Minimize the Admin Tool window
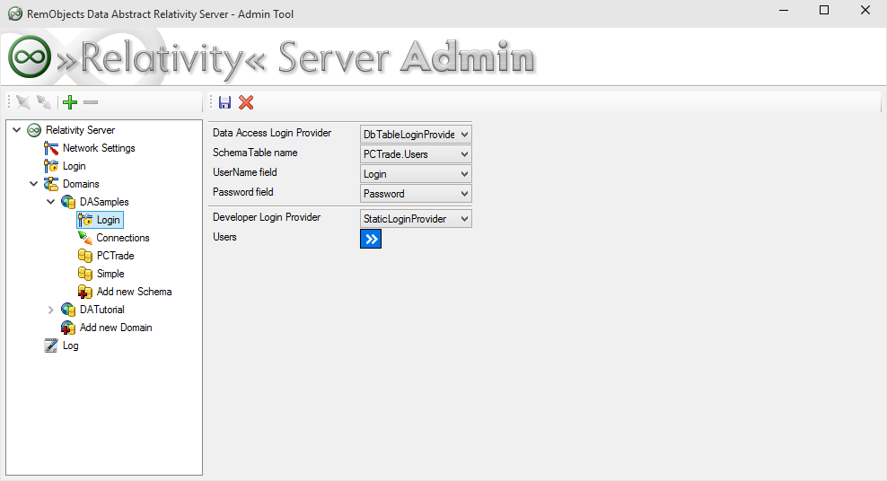Screen dimensions: 887x481 click(784, 10)
